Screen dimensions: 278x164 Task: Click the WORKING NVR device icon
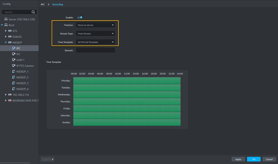(x=10, y=101)
